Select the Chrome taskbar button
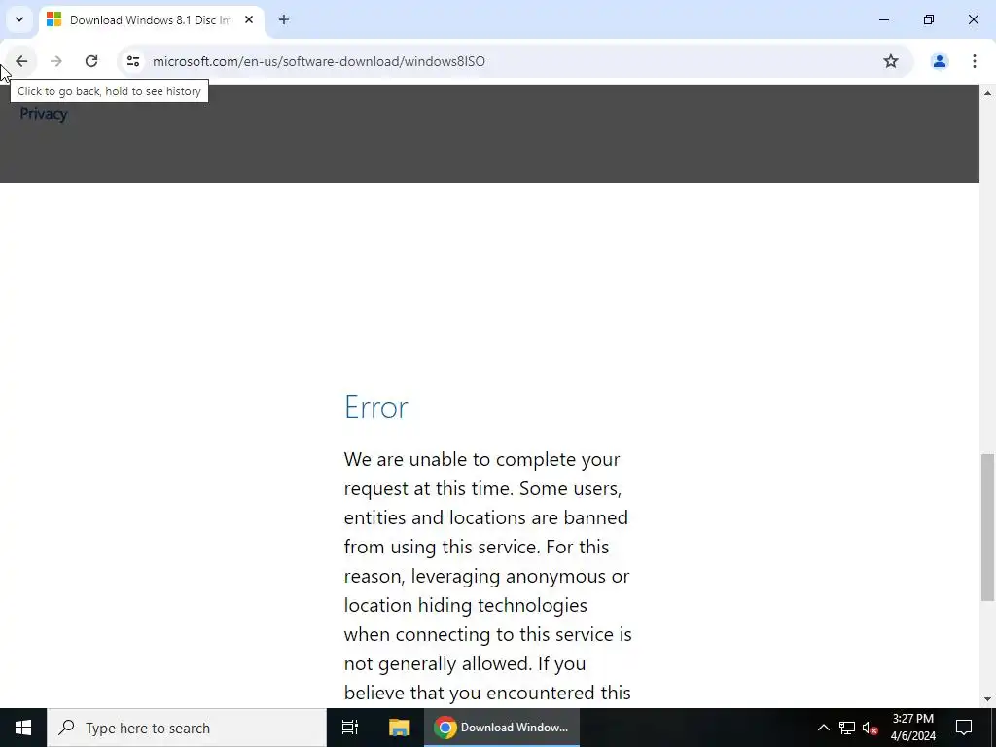Viewport: 996px width, 747px height. click(502, 728)
